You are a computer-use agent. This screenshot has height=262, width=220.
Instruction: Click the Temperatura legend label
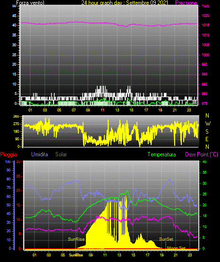pos(162,154)
